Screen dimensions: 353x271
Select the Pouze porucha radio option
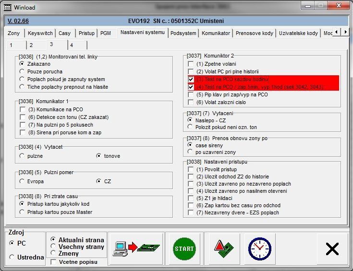coord(22,71)
